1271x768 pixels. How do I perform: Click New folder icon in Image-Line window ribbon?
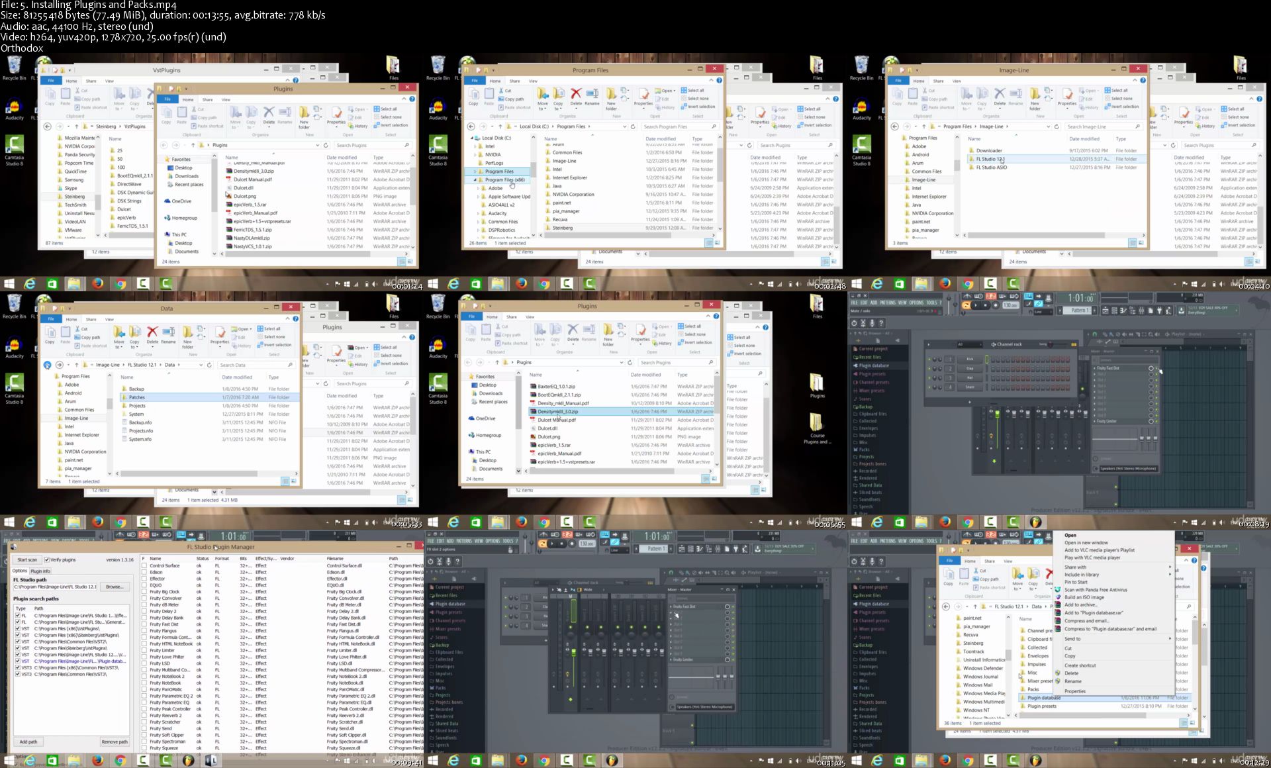click(x=1035, y=94)
